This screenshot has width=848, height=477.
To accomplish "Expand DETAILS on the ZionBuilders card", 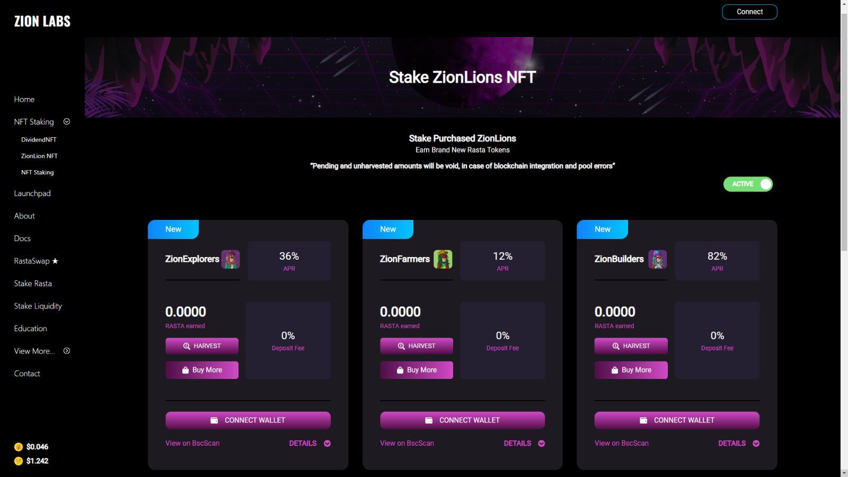I will 739,444.
